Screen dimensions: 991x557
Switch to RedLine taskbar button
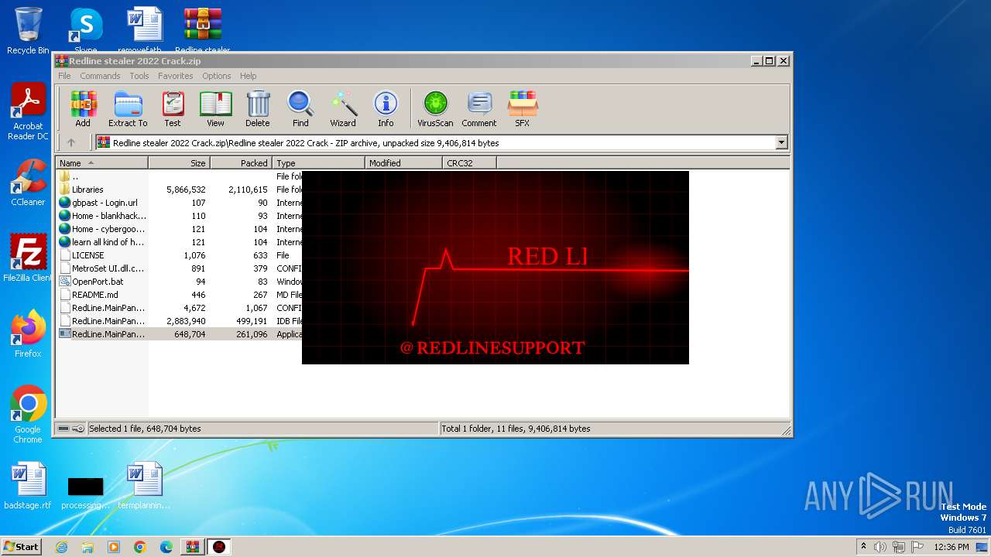[219, 547]
